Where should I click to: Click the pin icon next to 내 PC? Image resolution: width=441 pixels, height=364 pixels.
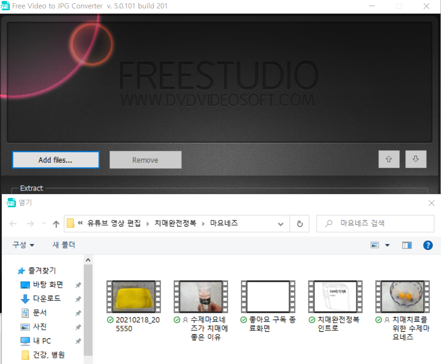78,341
